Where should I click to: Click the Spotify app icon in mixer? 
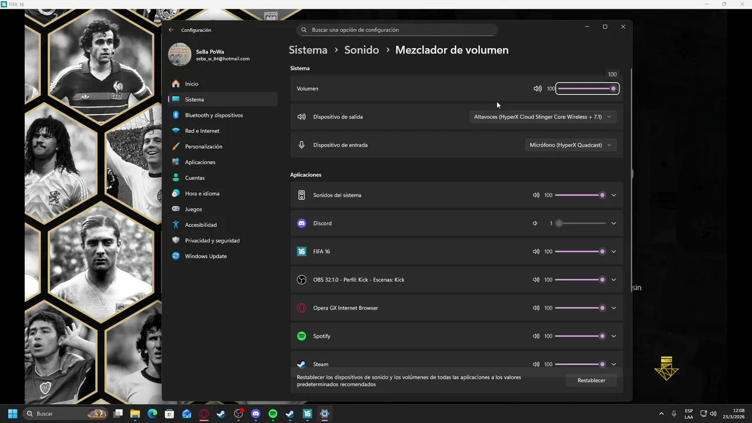(301, 336)
